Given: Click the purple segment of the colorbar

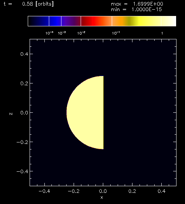Looking at the screenshot, I should pos(71,21).
